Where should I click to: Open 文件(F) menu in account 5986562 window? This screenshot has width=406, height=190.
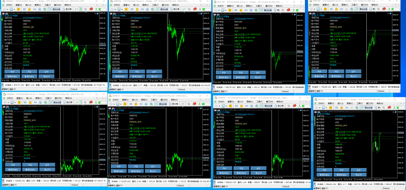tap(9, 5)
